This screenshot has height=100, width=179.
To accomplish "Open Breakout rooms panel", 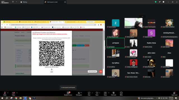I will point(68,94).
